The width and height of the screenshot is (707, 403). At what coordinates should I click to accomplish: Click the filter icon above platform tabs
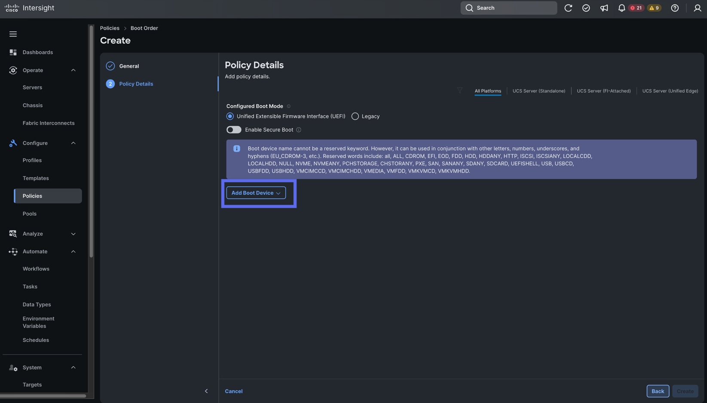pos(460,91)
